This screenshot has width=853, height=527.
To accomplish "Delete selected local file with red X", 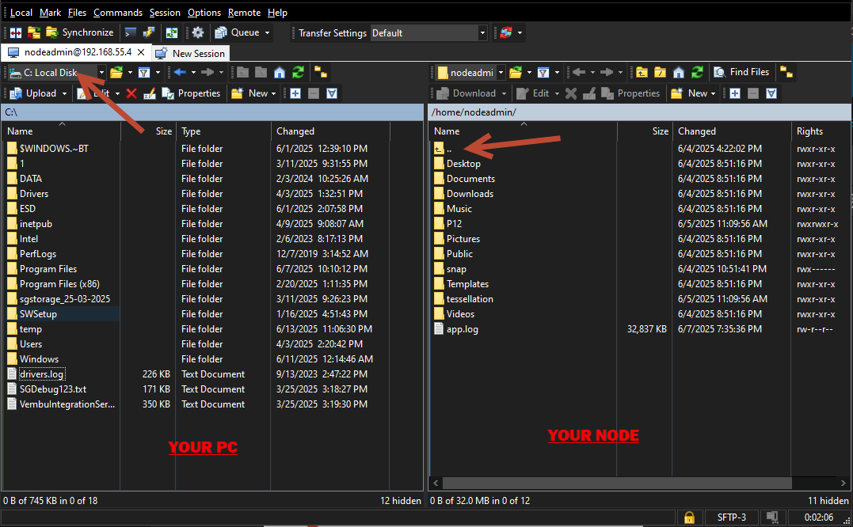I will 131,93.
